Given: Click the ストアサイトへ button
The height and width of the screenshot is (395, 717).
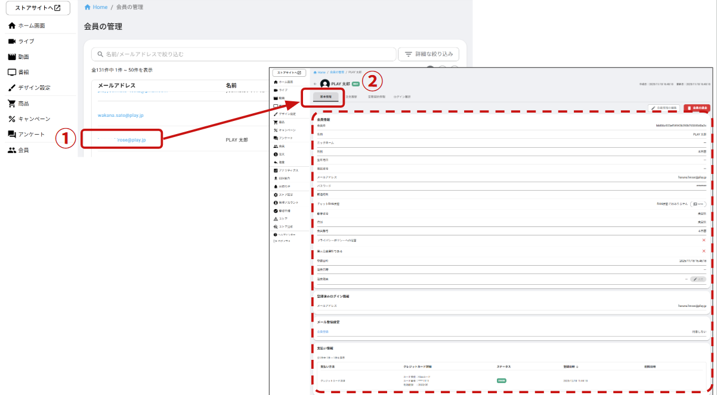Looking at the screenshot, I should click(x=38, y=8).
